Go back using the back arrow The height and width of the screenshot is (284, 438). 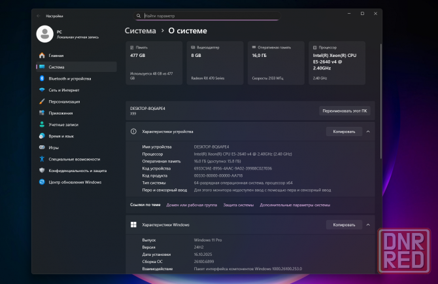[38, 15]
